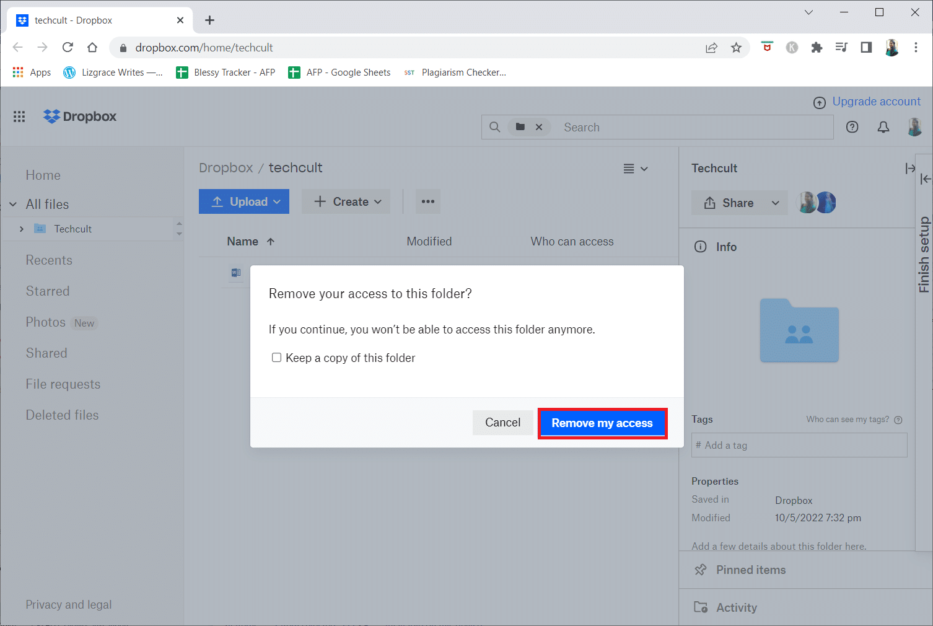Viewport: 933px width, 626px height.
Task: Open Photos in sidebar
Action: (45, 322)
